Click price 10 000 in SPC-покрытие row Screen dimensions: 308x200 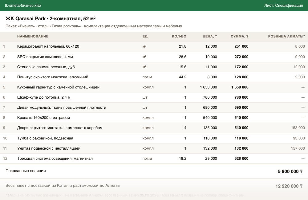(211, 57)
